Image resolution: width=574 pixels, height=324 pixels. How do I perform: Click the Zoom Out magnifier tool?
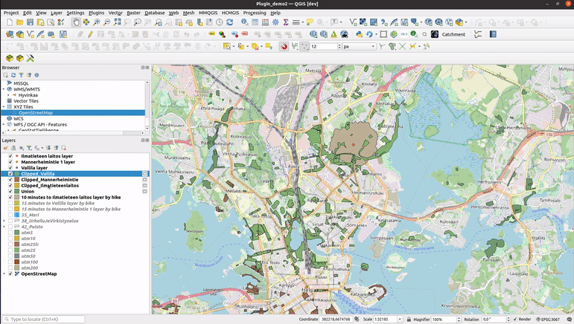click(106, 22)
